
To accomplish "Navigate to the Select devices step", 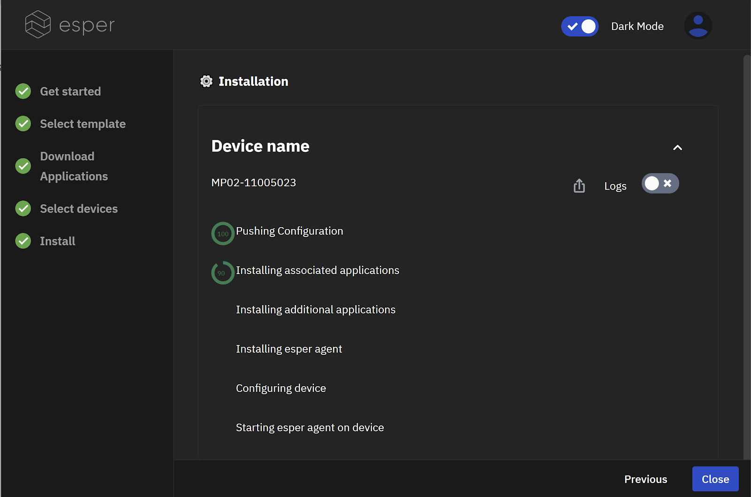I will click(x=79, y=208).
